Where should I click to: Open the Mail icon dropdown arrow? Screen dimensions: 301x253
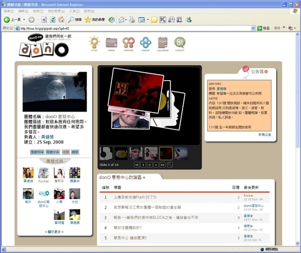pyautogui.click(x=126, y=20)
